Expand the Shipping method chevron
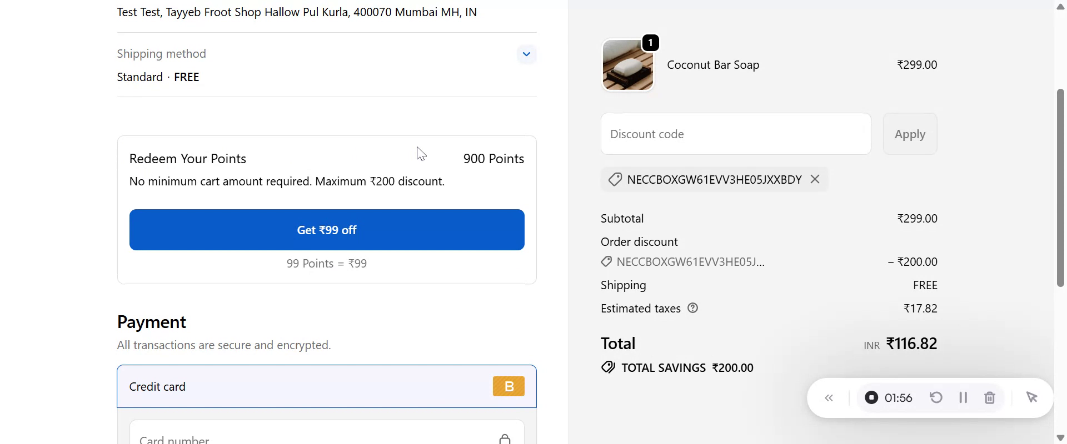The height and width of the screenshot is (444, 1067). pyautogui.click(x=526, y=54)
